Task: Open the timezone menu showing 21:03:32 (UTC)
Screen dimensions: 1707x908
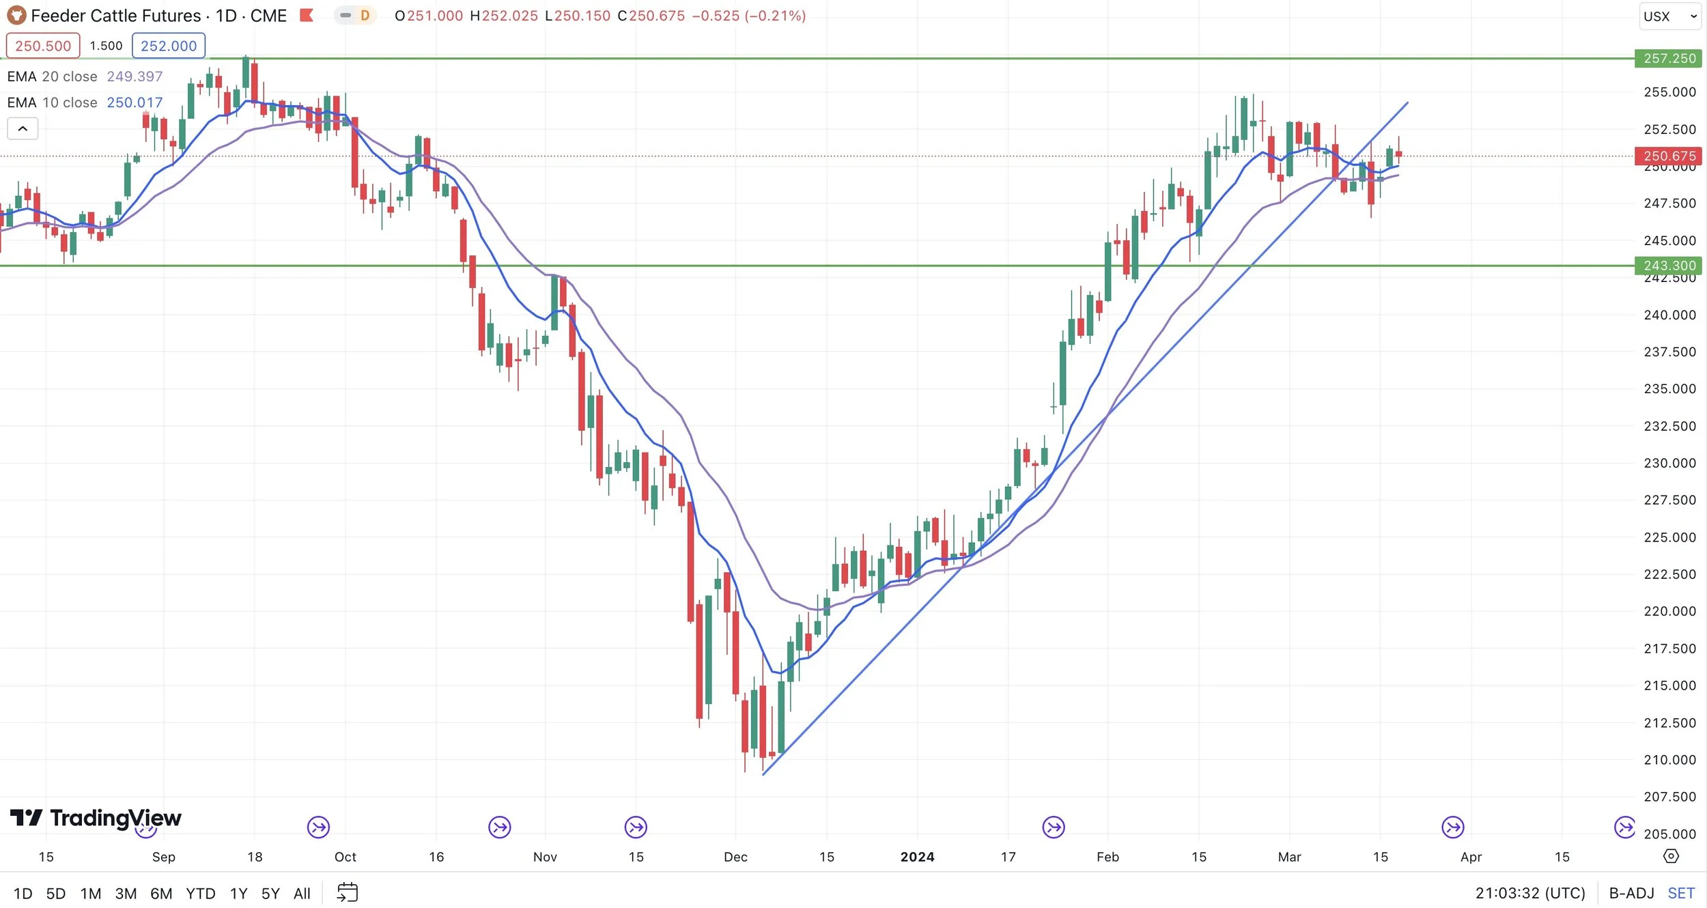Action: [x=1530, y=893]
